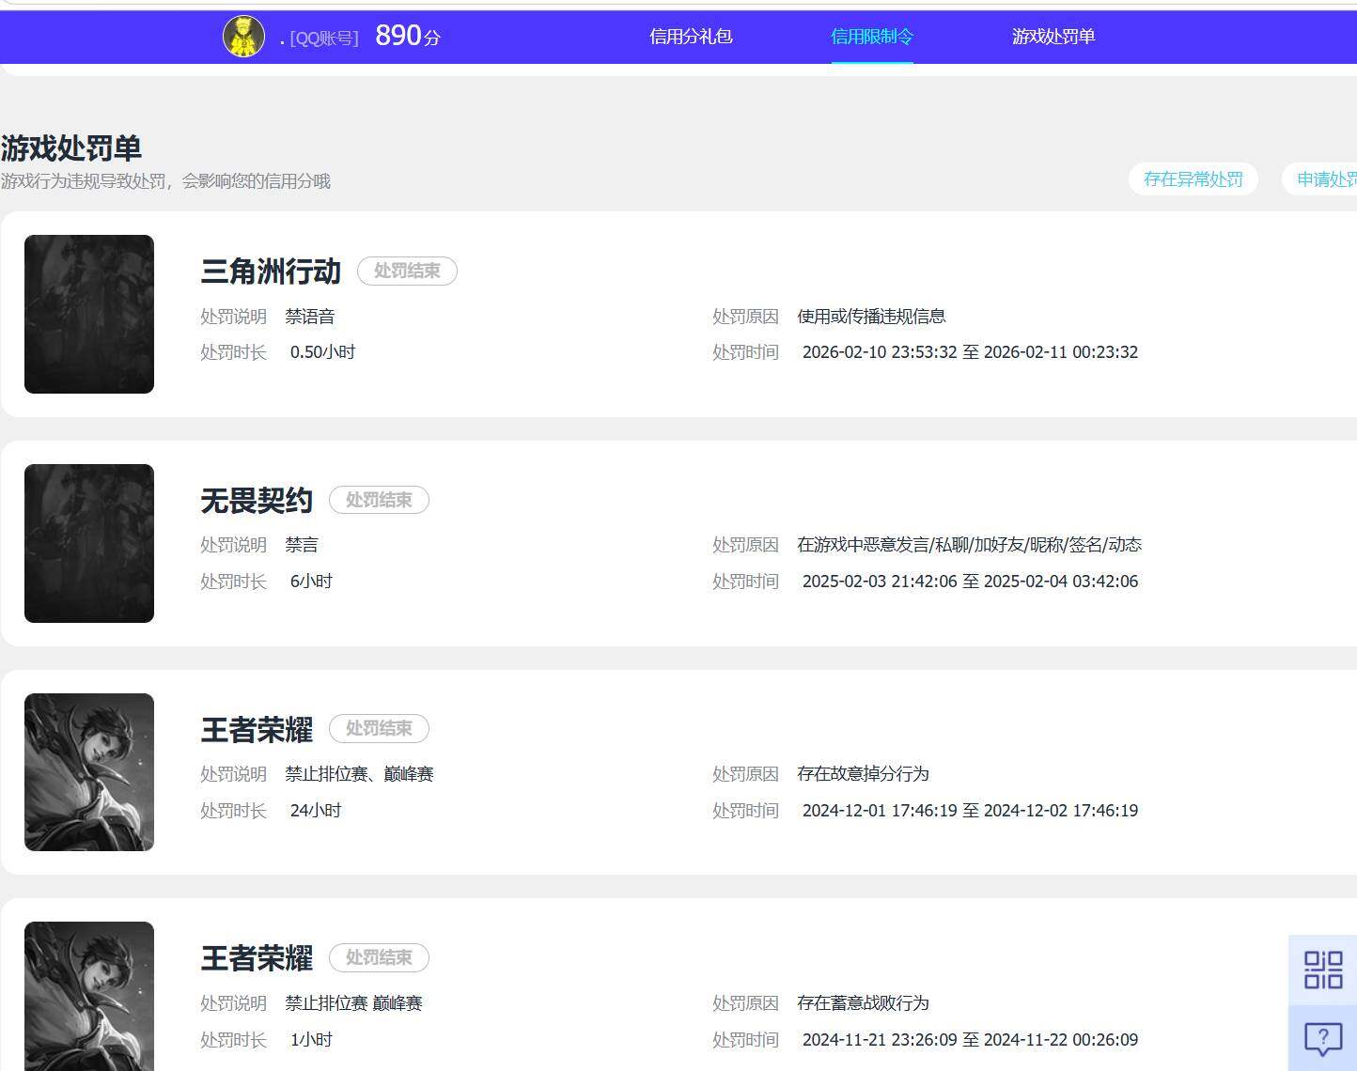Click the 存在异常处罚 button
Viewport: 1357px width, 1071px height.
point(1193,179)
